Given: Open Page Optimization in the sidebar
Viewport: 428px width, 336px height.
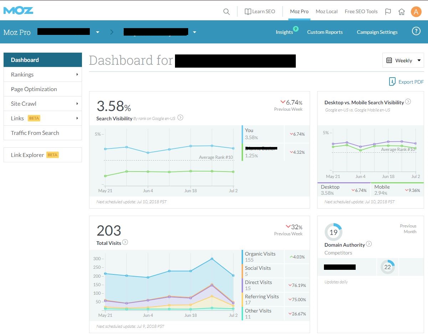Looking at the screenshot, I should click(x=43, y=89).
